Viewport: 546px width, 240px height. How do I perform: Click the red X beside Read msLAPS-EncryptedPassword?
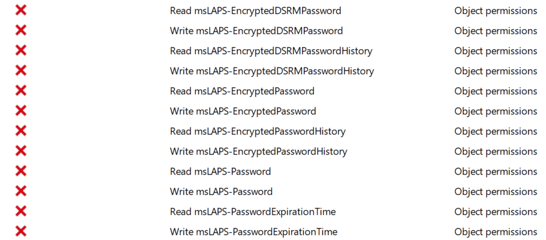pos(21,91)
